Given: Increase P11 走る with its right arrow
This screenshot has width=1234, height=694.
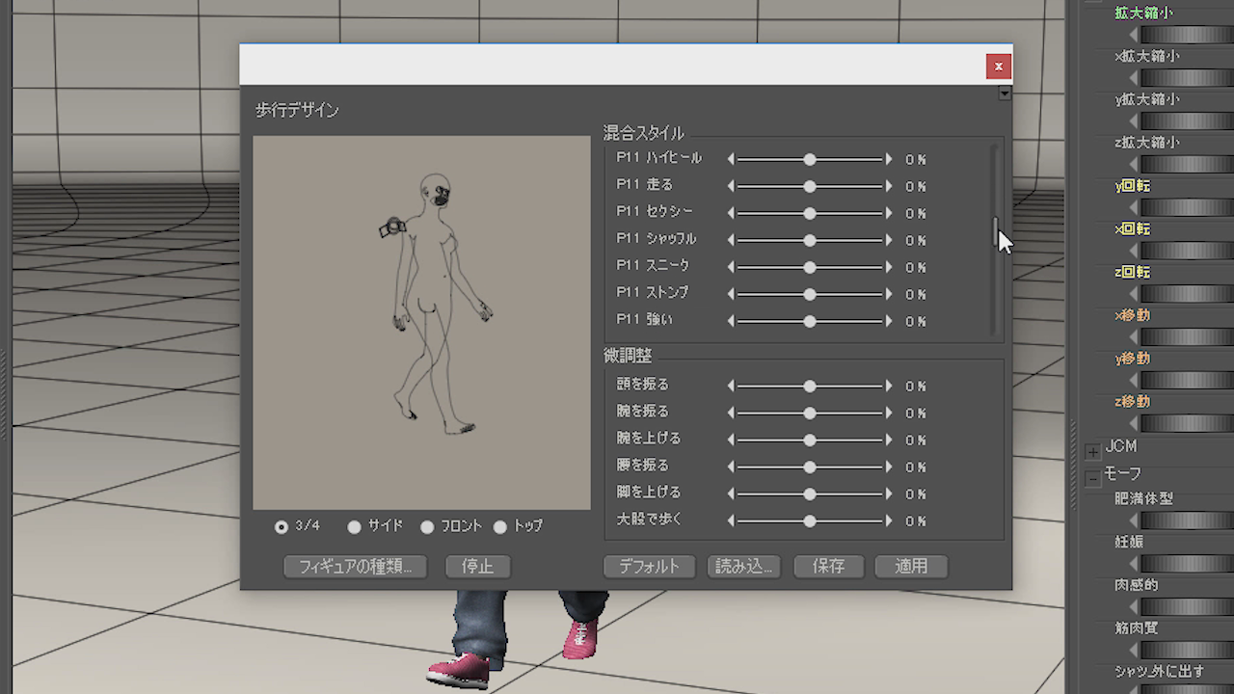Looking at the screenshot, I should pos(888,186).
